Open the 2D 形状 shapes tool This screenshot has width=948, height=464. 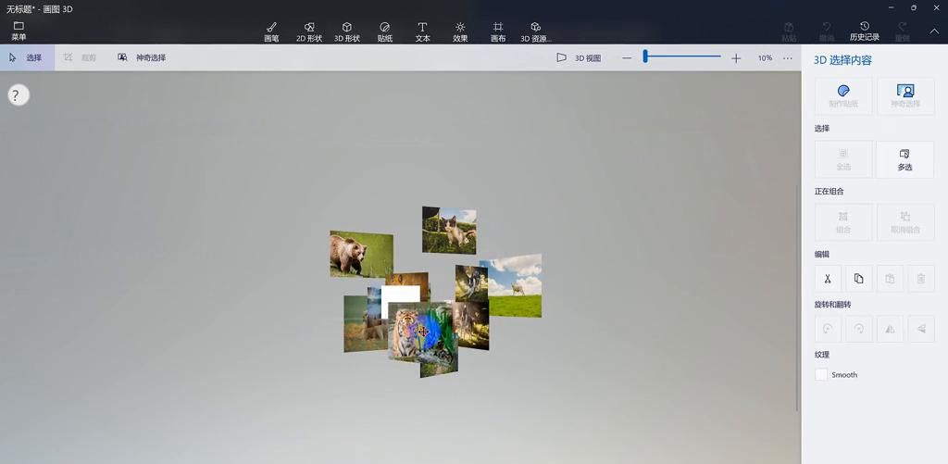coord(309,31)
